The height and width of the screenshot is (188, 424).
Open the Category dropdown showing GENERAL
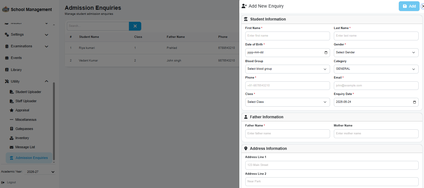[376, 69]
